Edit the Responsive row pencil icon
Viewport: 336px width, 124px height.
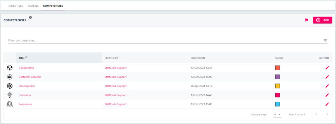tap(327, 104)
